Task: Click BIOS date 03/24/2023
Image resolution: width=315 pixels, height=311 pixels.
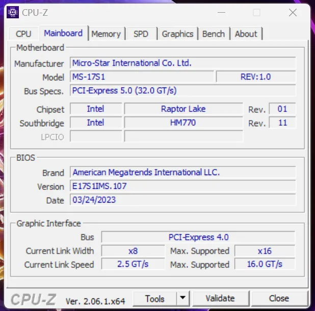Action: coord(182,200)
